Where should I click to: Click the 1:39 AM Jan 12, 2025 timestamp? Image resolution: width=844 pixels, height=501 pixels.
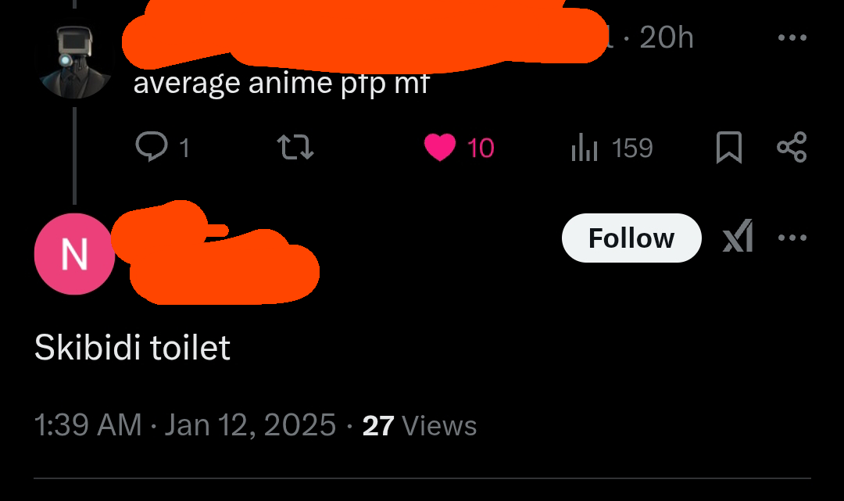[x=185, y=425]
